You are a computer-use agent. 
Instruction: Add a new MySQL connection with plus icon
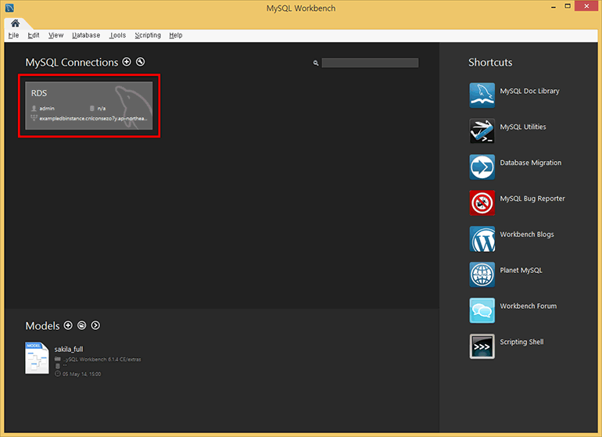(127, 62)
